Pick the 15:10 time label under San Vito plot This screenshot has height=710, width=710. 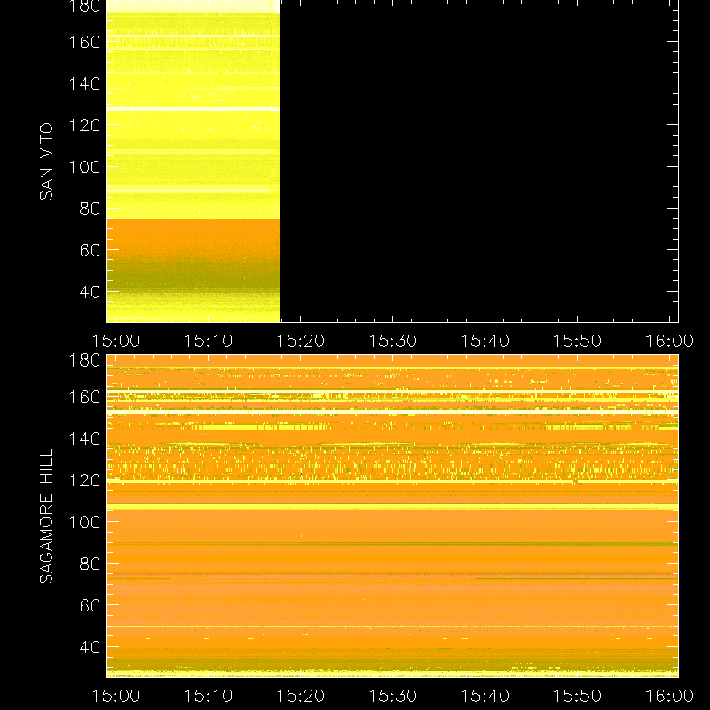[x=209, y=341]
